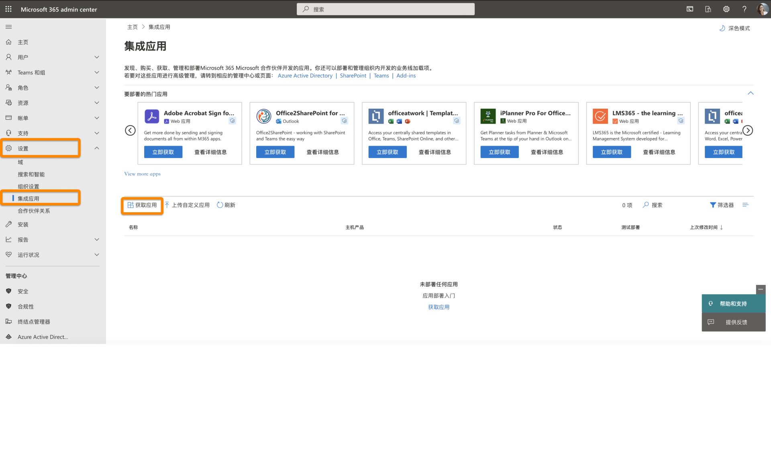The height and width of the screenshot is (451, 771).
Task: Expand the 资源 section chevron
Action: [97, 103]
